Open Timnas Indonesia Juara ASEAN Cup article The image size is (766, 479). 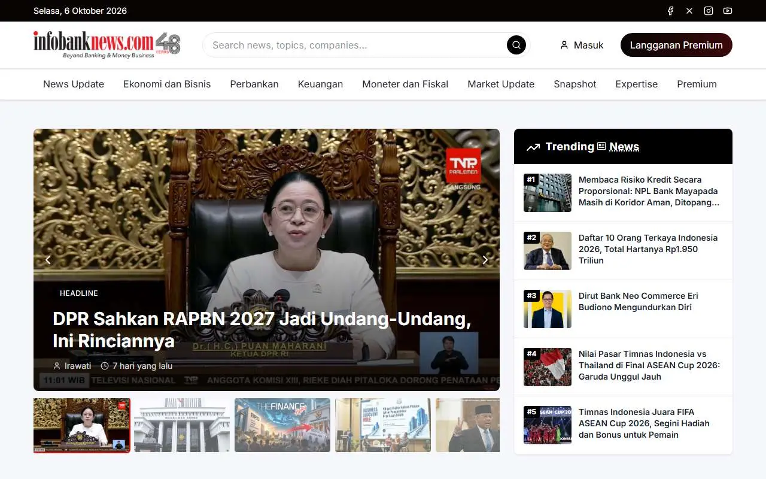pos(644,423)
